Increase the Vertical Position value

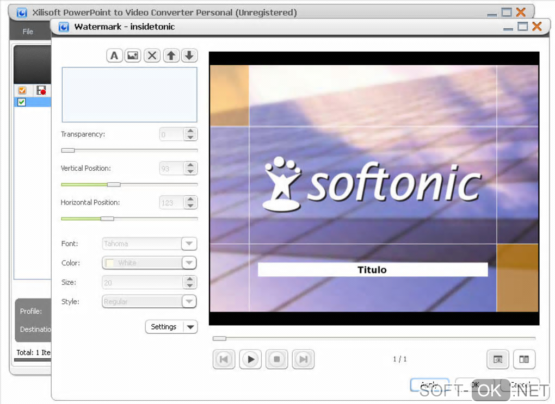pos(190,165)
